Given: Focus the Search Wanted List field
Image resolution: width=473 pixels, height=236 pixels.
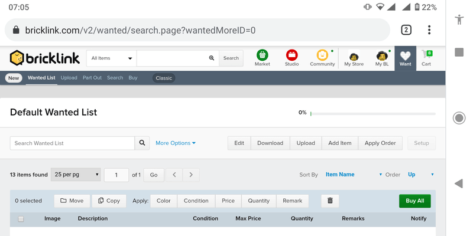Looking at the screenshot, I should tap(72, 143).
